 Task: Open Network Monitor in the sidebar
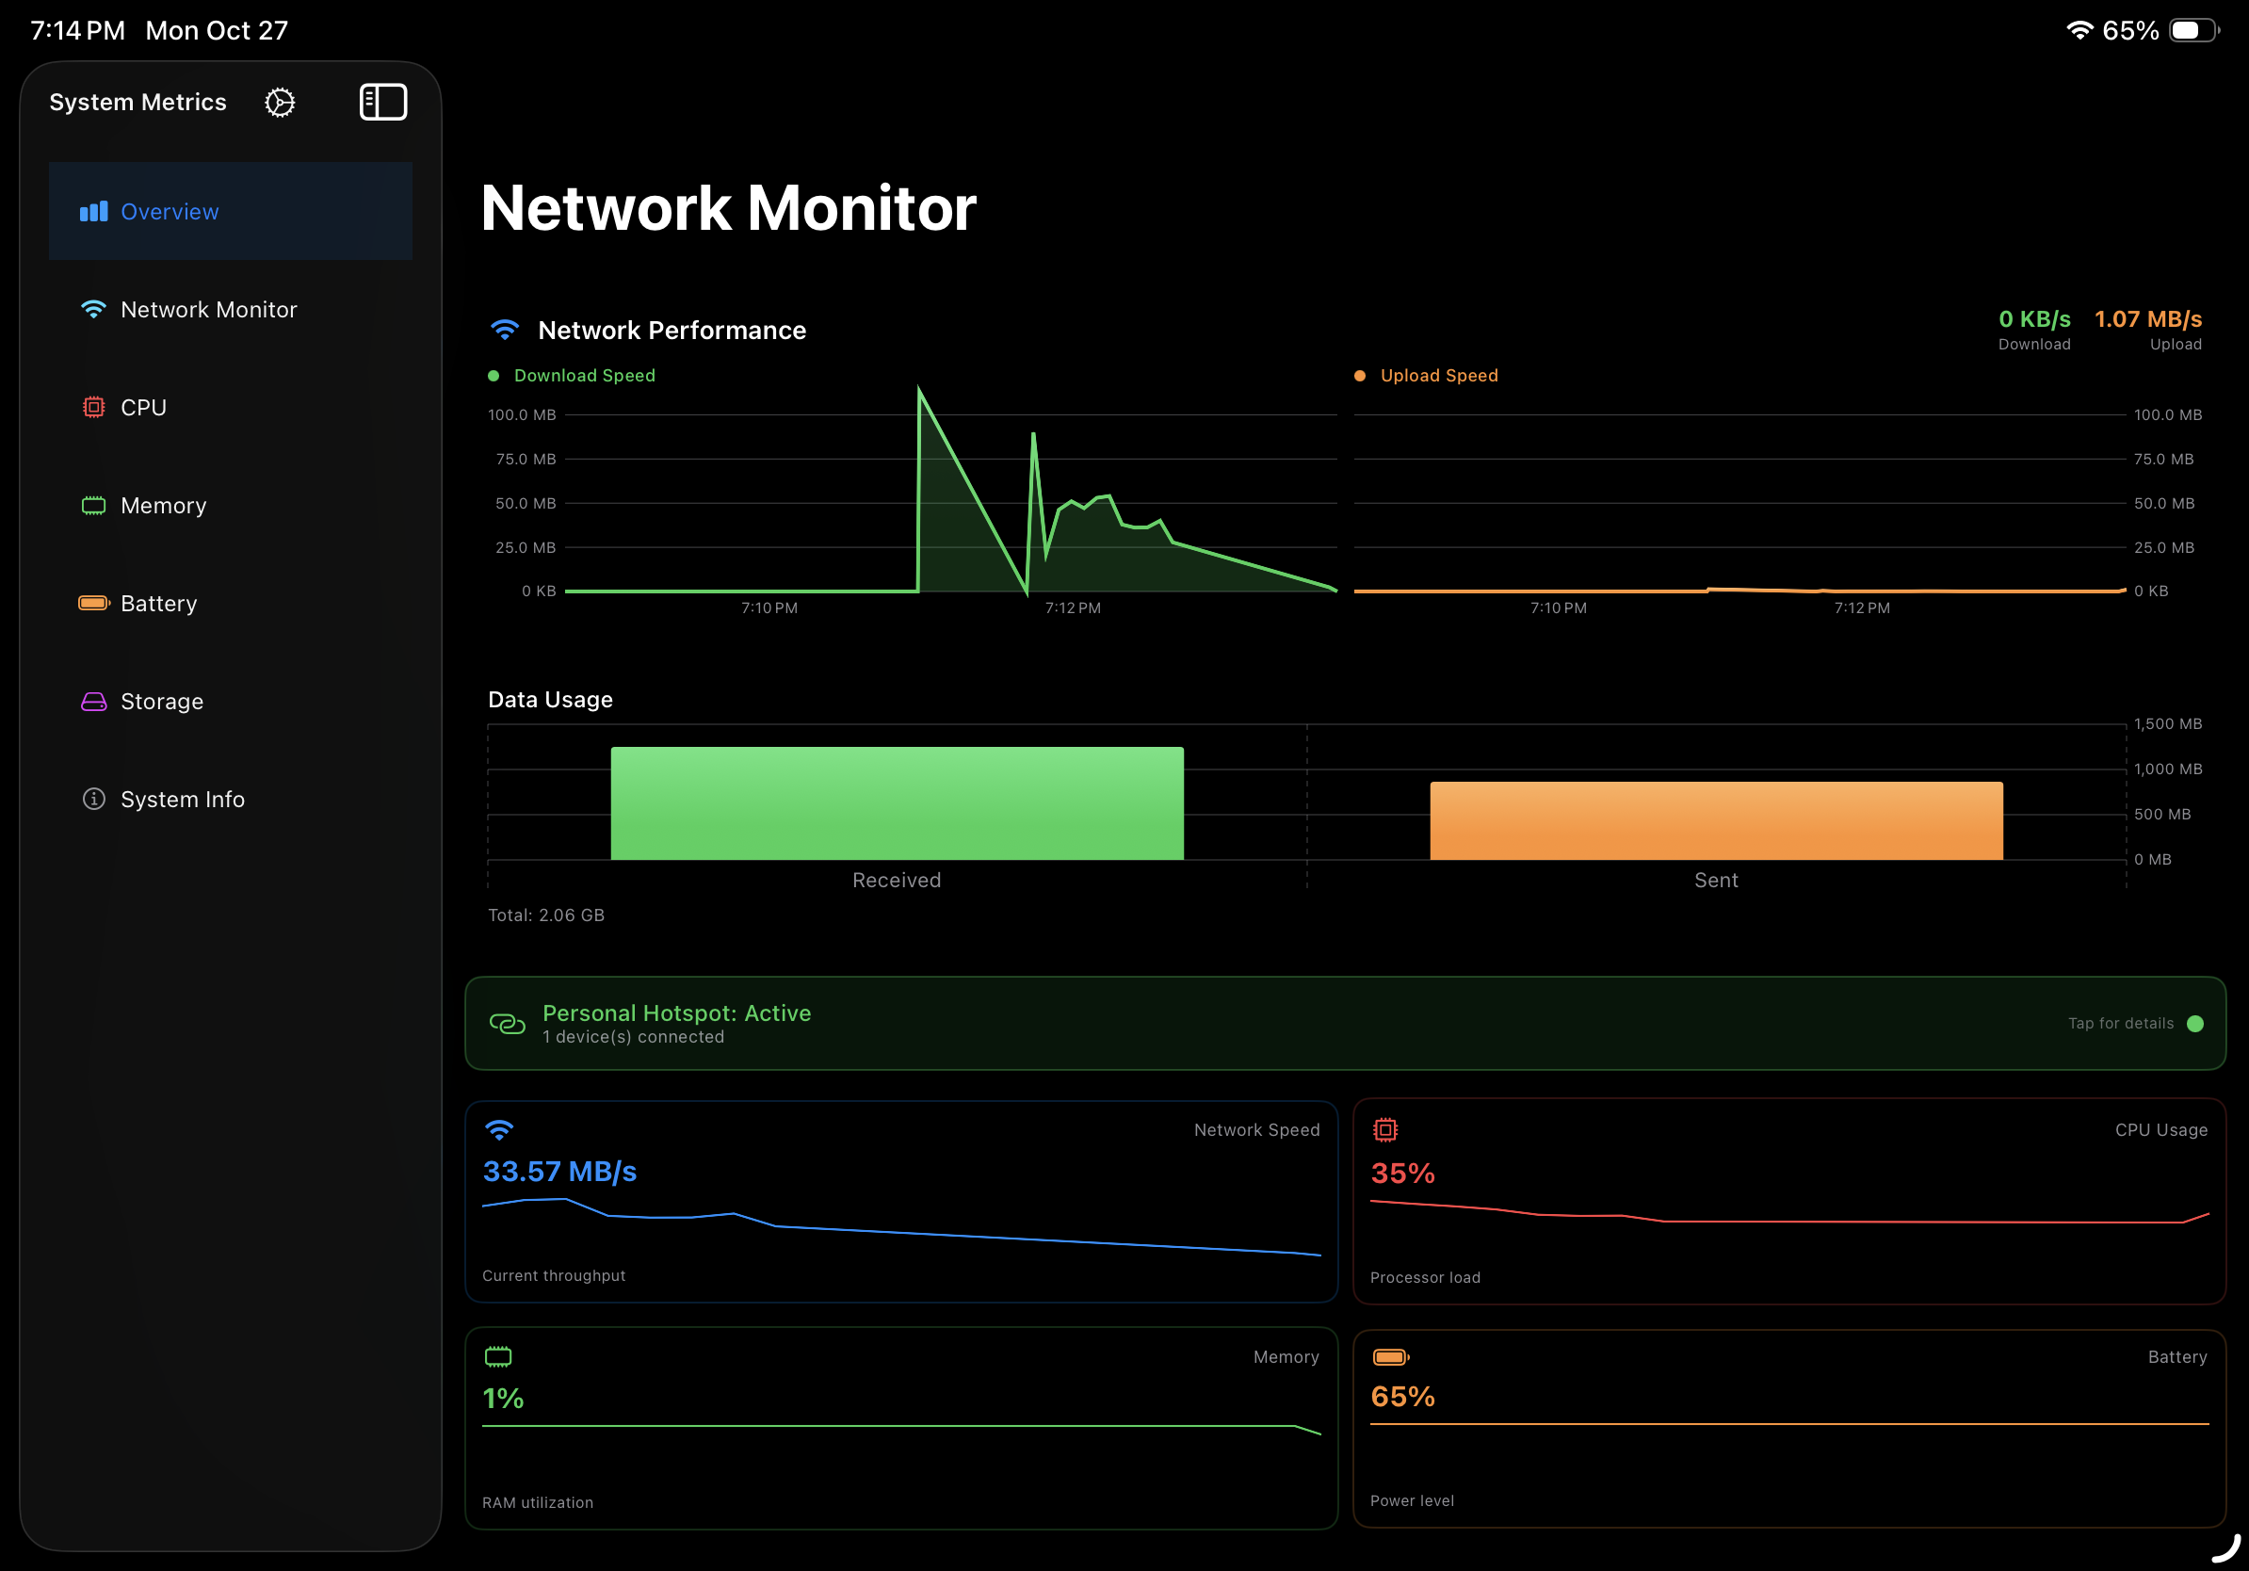point(207,310)
